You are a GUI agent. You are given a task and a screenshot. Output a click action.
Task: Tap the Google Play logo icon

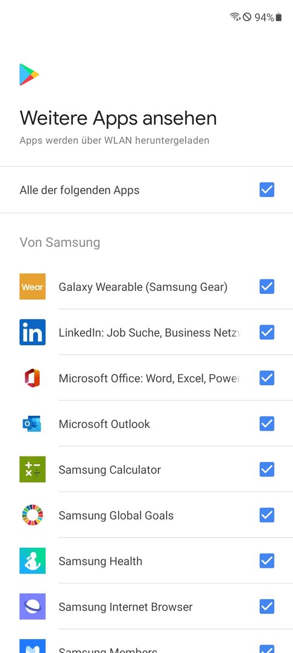(x=29, y=74)
